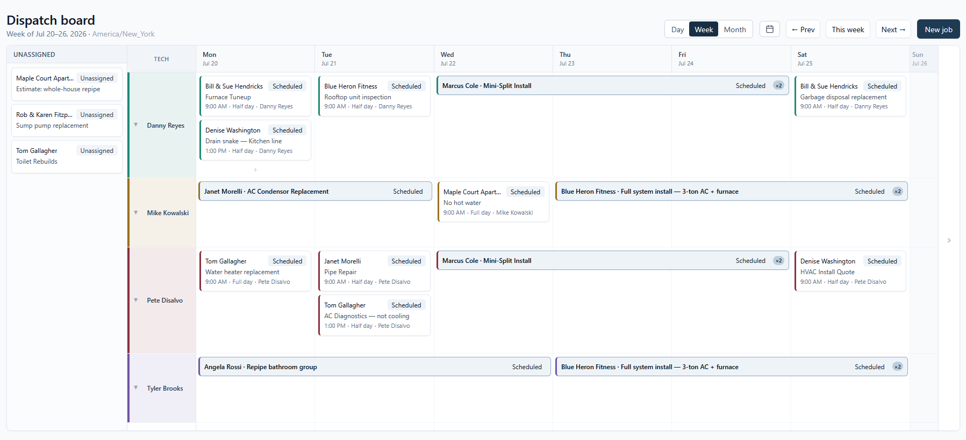Open Maple Court No hot water job

493,202
